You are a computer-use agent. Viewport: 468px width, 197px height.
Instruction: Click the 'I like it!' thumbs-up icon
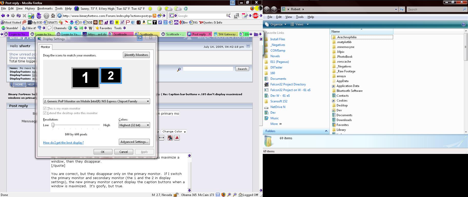(24, 28)
